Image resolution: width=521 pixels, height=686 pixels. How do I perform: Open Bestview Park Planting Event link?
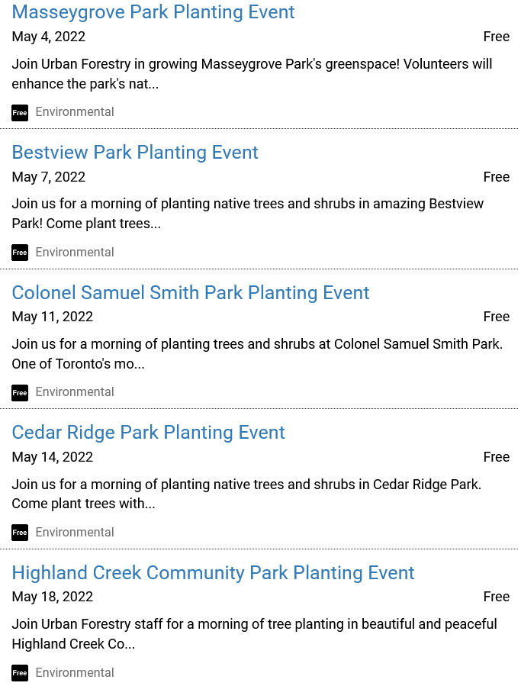coord(135,153)
